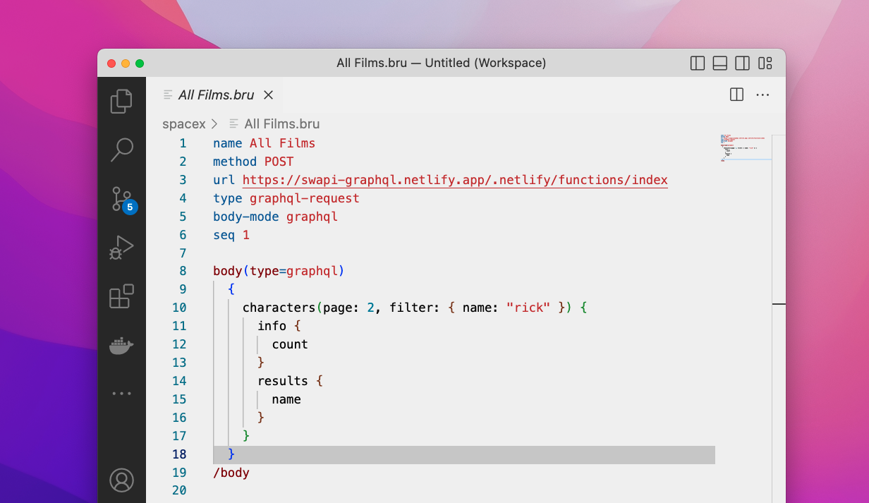Open the Docker view in activity bar
The width and height of the screenshot is (869, 503).
click(121, 346)
